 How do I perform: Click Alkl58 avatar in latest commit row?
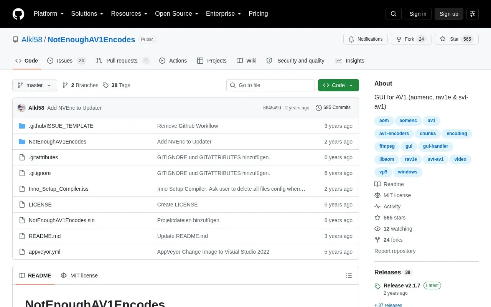tap(21, 108)
